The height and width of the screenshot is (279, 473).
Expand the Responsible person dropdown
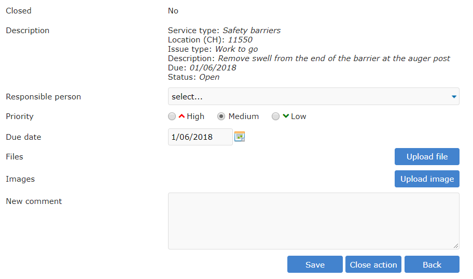click(x=313, y=96)
